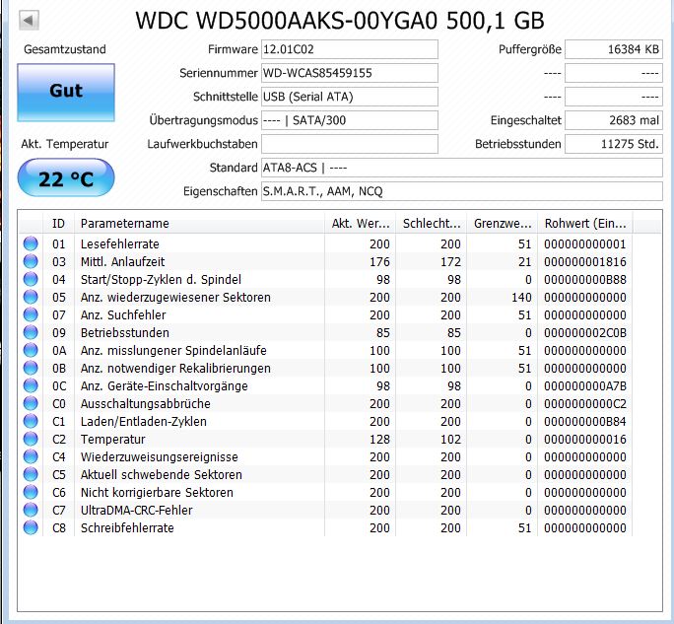Click the 22 °C temperature button

pyautogui.click(x=66, y=177)
